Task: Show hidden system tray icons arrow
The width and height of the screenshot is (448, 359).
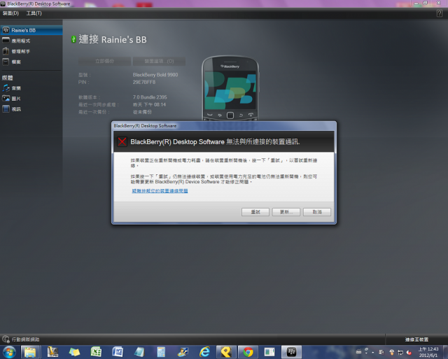Action: click(x=373, y=353)
